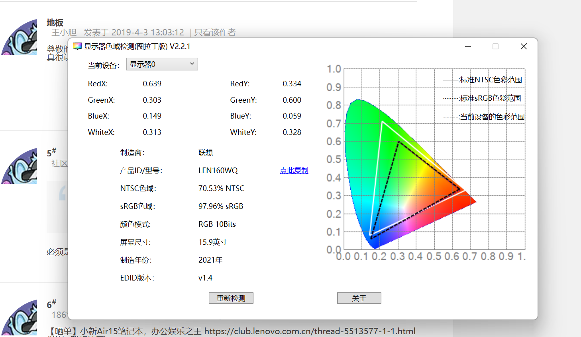Click the 地板 floor label of the post

(55, 23)
